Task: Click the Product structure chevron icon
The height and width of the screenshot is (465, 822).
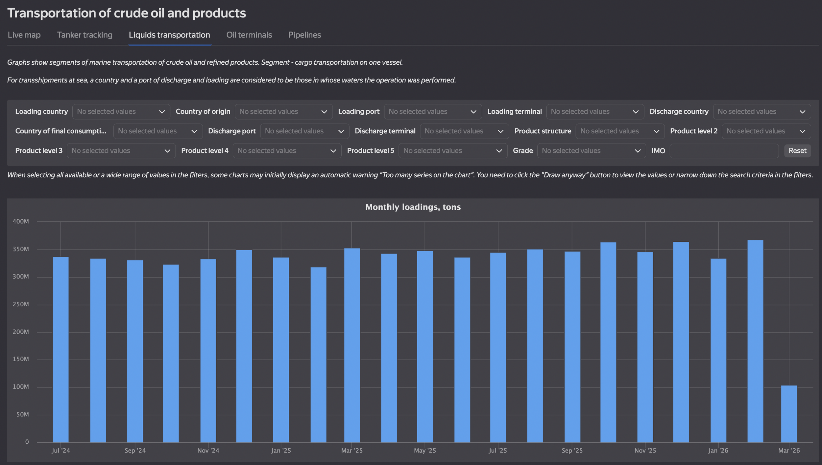Action: tap(656, 131)
